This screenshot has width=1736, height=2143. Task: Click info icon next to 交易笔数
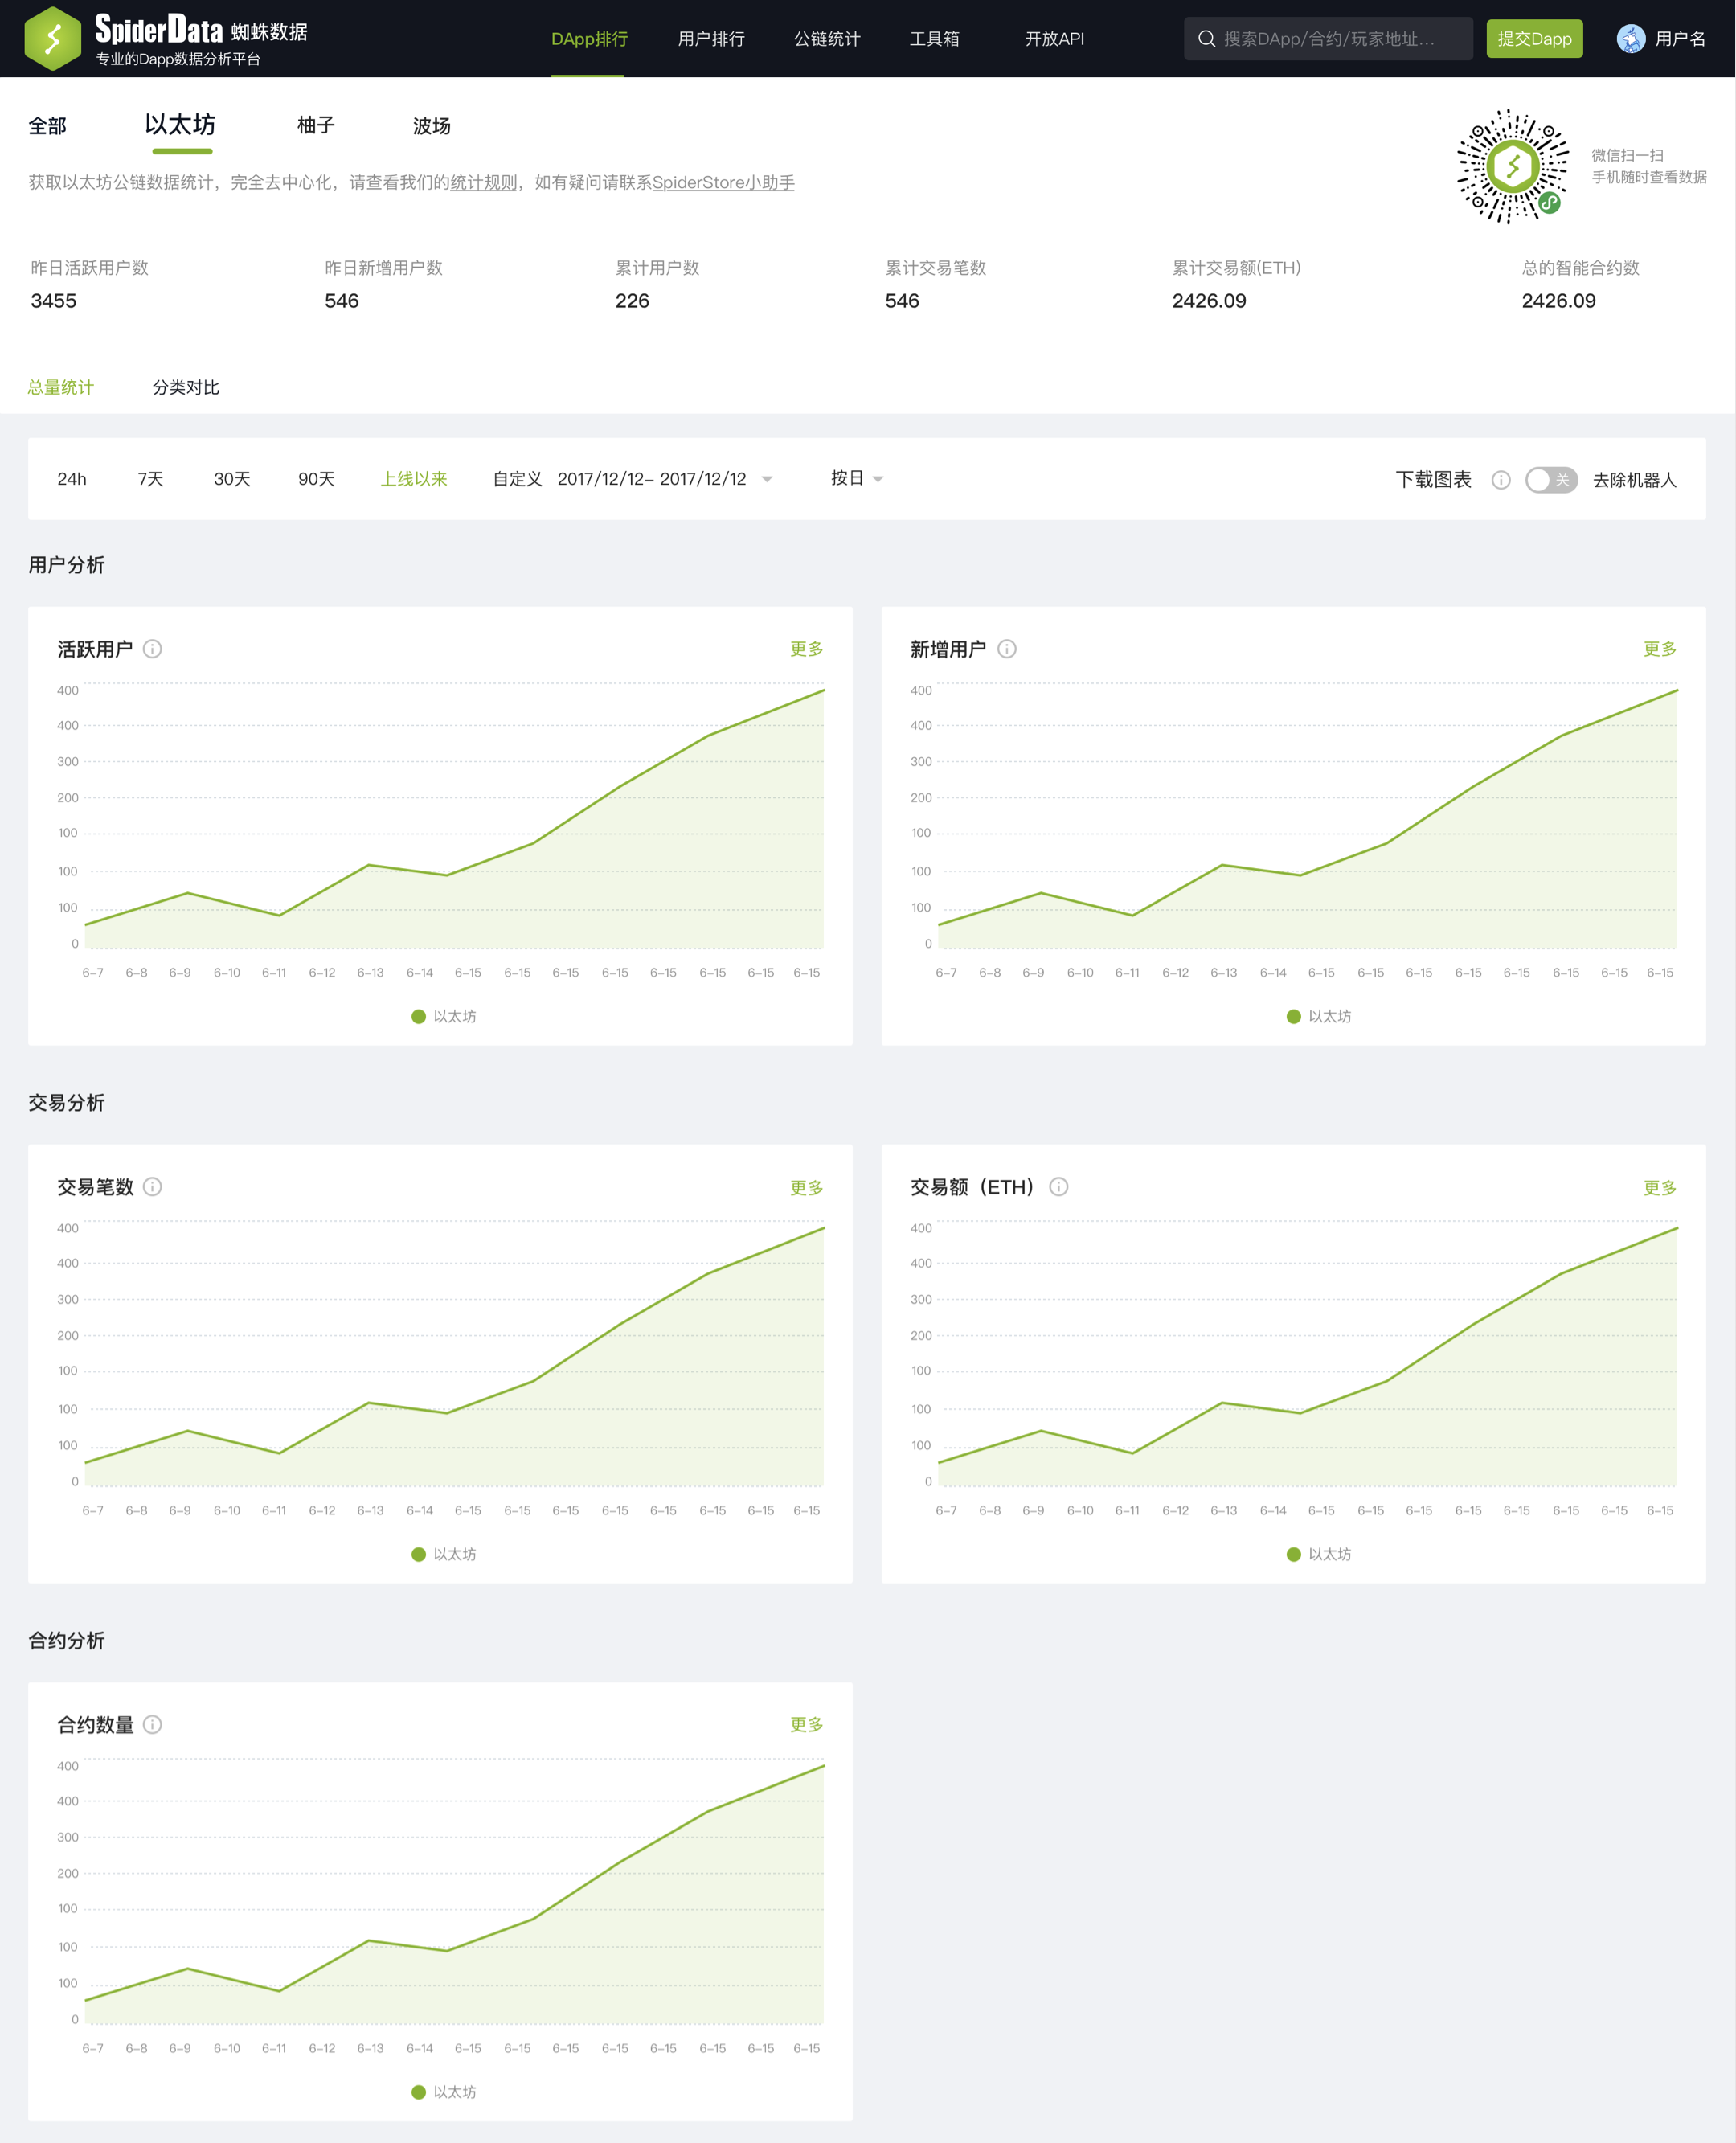pyautogui.click(x=153, y=1187)
